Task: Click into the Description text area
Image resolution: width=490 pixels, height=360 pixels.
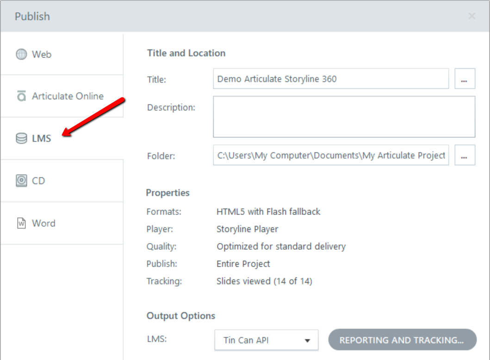Action: point(344,117)
